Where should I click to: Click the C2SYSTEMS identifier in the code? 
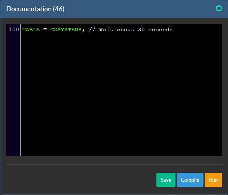[66, 30]
